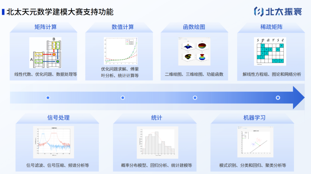
Task: Select the timeline dot below 函数绘图
Action: coord(195,98)
